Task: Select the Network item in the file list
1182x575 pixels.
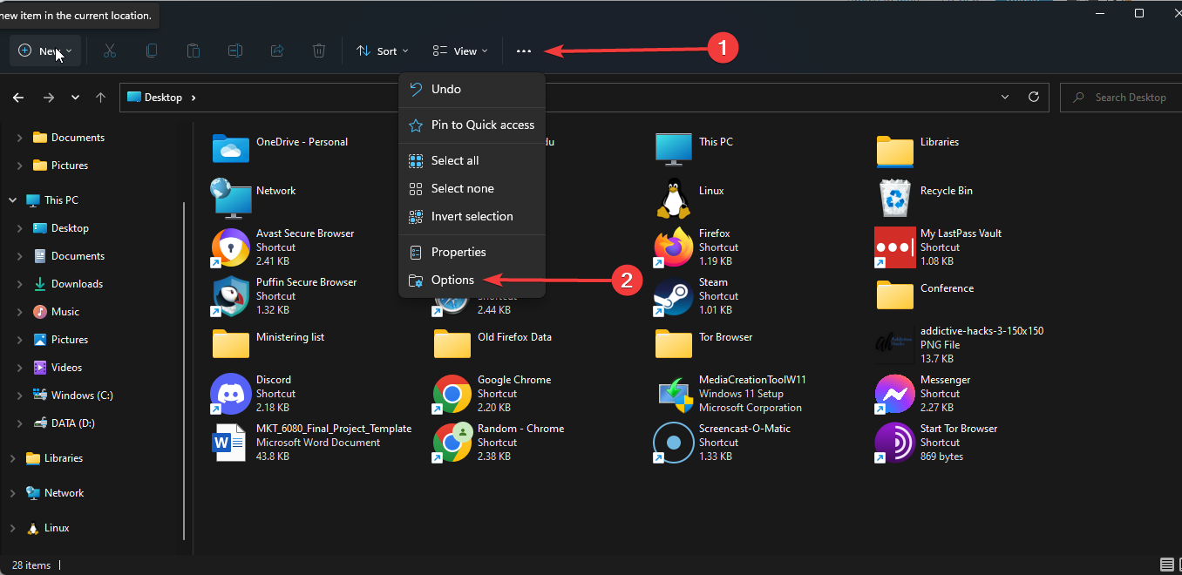Action: pos(255,198)
